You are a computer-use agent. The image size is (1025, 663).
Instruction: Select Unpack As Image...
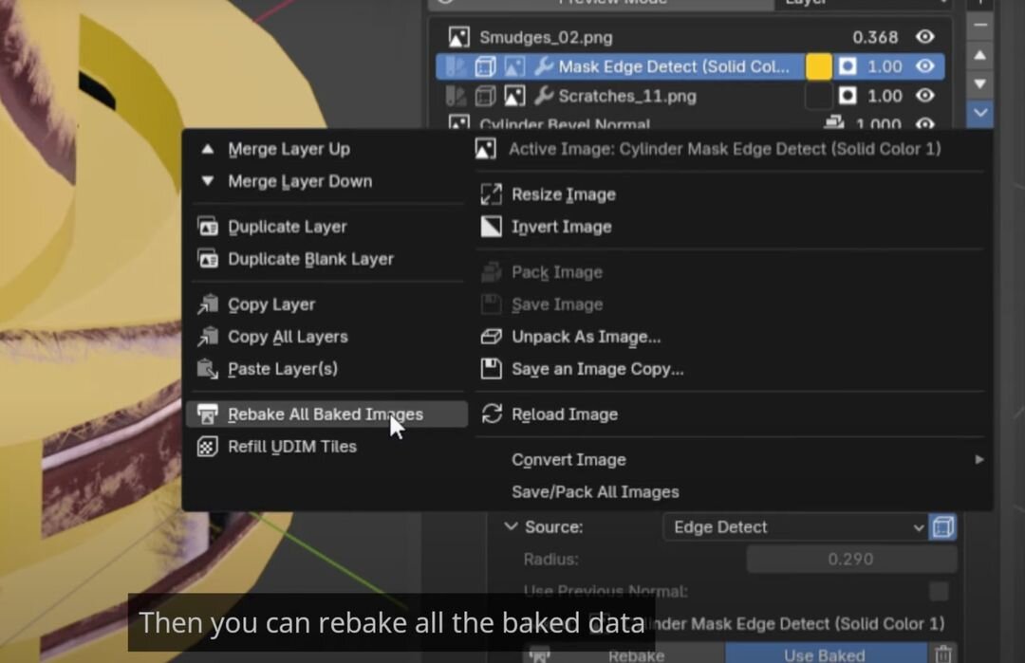point(730,337)
